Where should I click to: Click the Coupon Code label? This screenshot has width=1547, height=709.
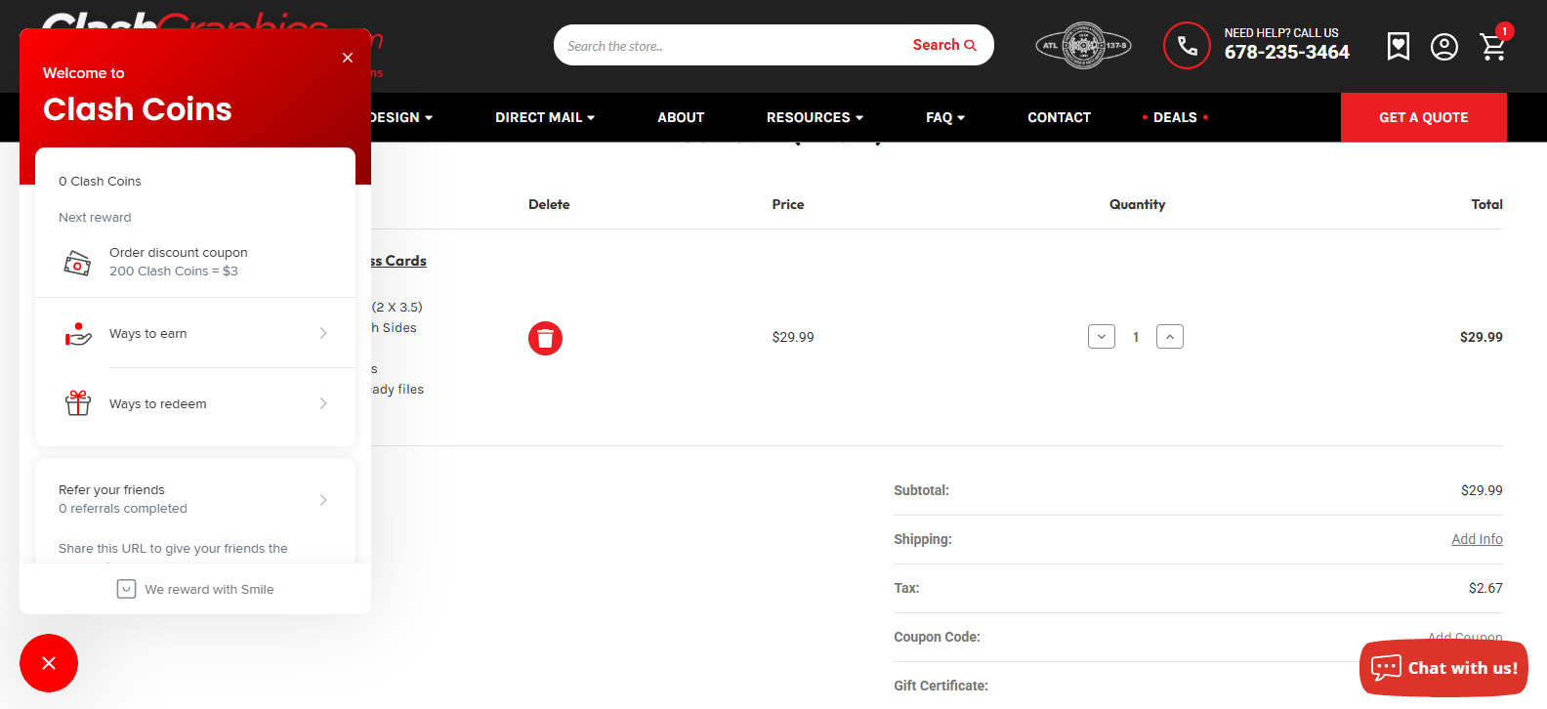click(937, 637)
